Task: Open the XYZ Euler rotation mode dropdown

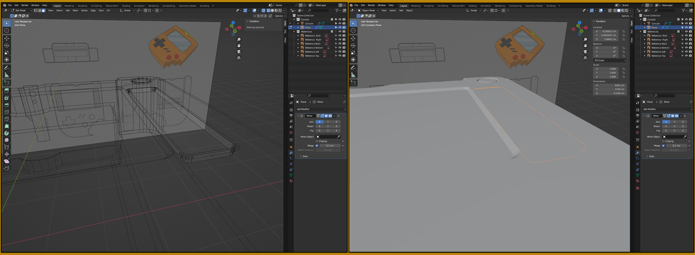Action: 608,61
